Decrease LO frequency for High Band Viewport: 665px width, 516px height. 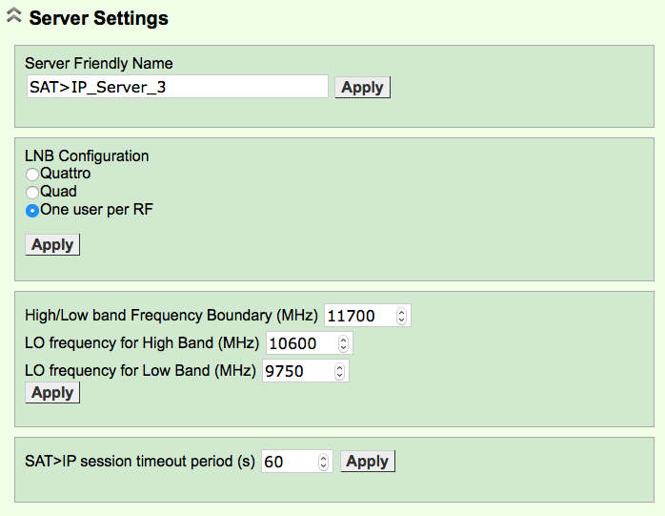344,347
